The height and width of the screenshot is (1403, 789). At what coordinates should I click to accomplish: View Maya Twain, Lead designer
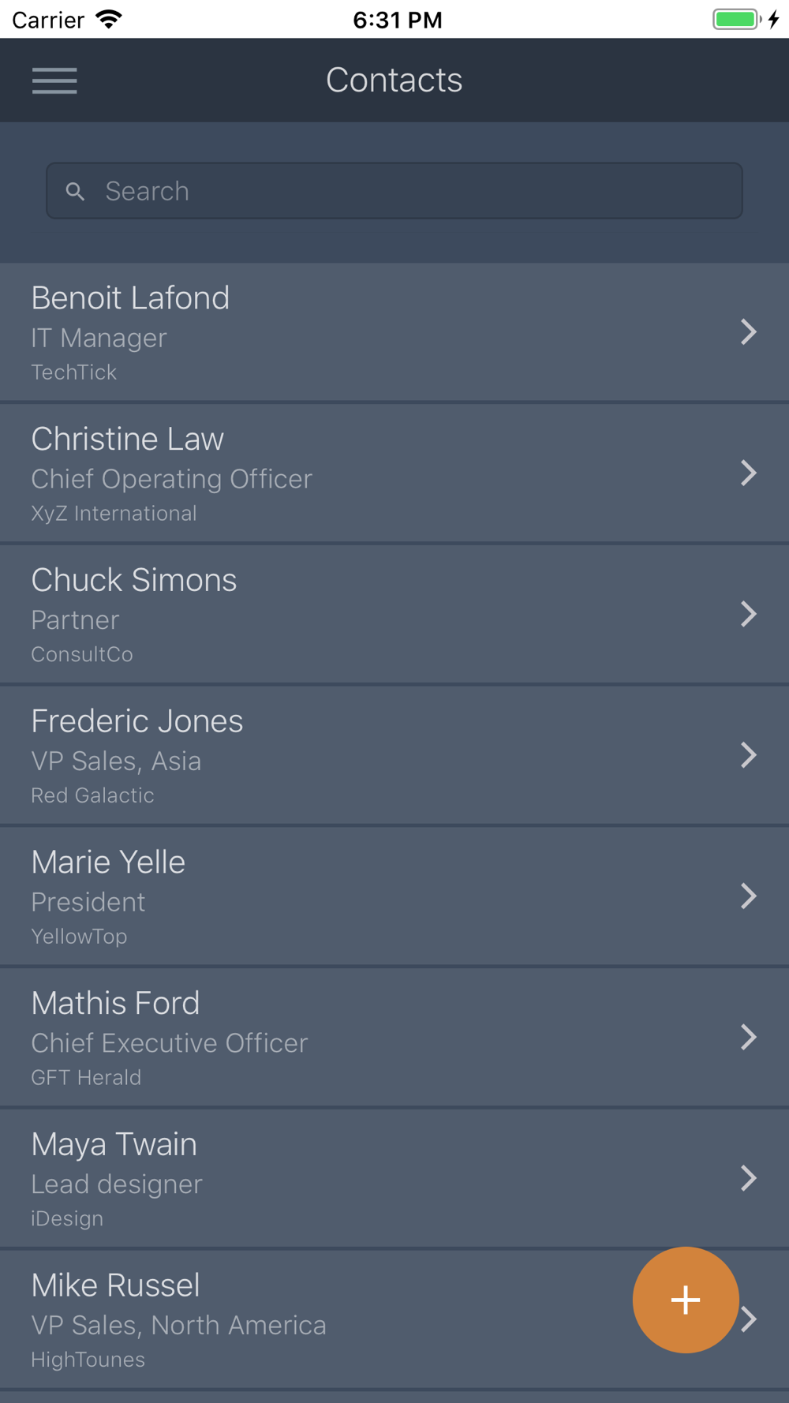click(x=394, y=1178)
